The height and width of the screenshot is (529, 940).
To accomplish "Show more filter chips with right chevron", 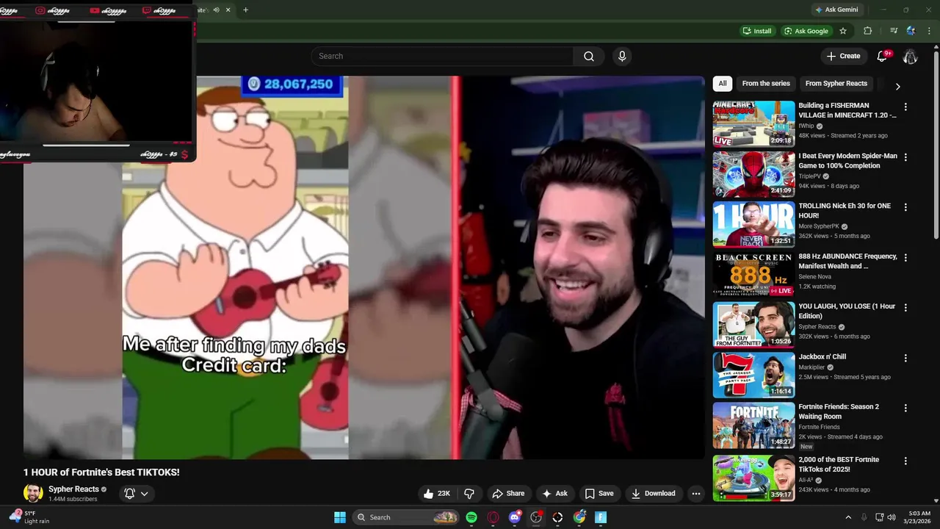I will (897, 86).
